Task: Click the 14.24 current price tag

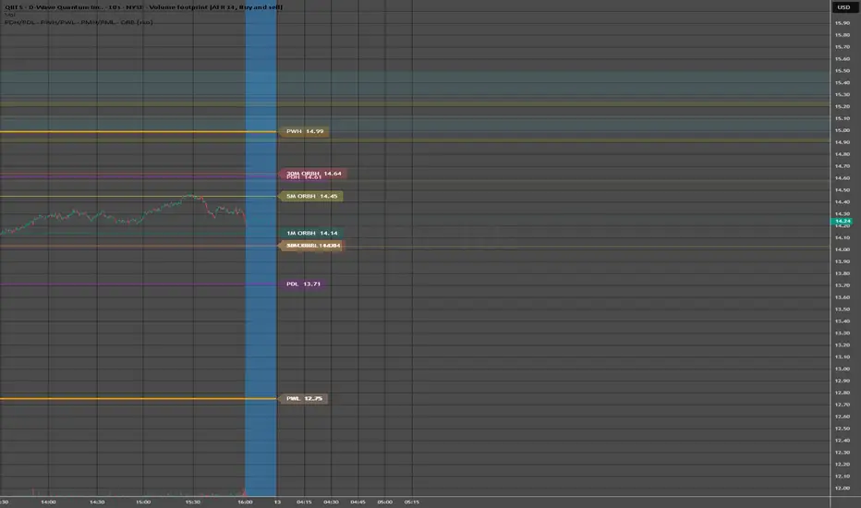Action: point(843,221)
